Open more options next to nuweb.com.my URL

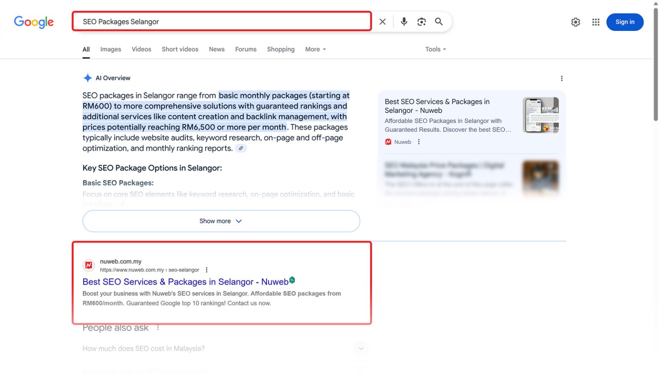coord(207,270)
